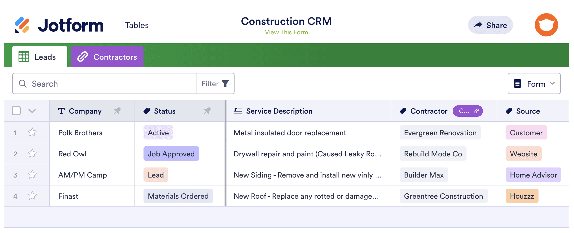The image size is (574, 233).
Task: Select the Leads tab
Action: coord(40,57)
